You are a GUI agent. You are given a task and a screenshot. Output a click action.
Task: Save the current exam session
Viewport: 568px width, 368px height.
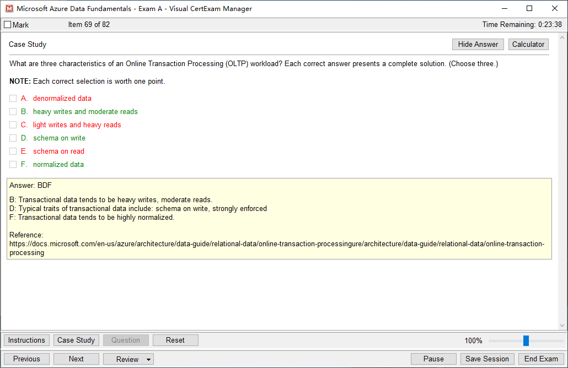tap(487, 359)
